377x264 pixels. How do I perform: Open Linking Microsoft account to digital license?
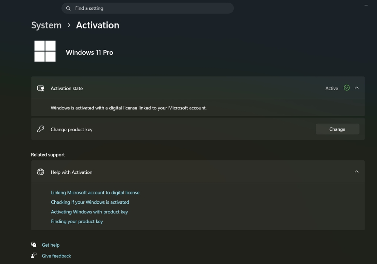95,193
